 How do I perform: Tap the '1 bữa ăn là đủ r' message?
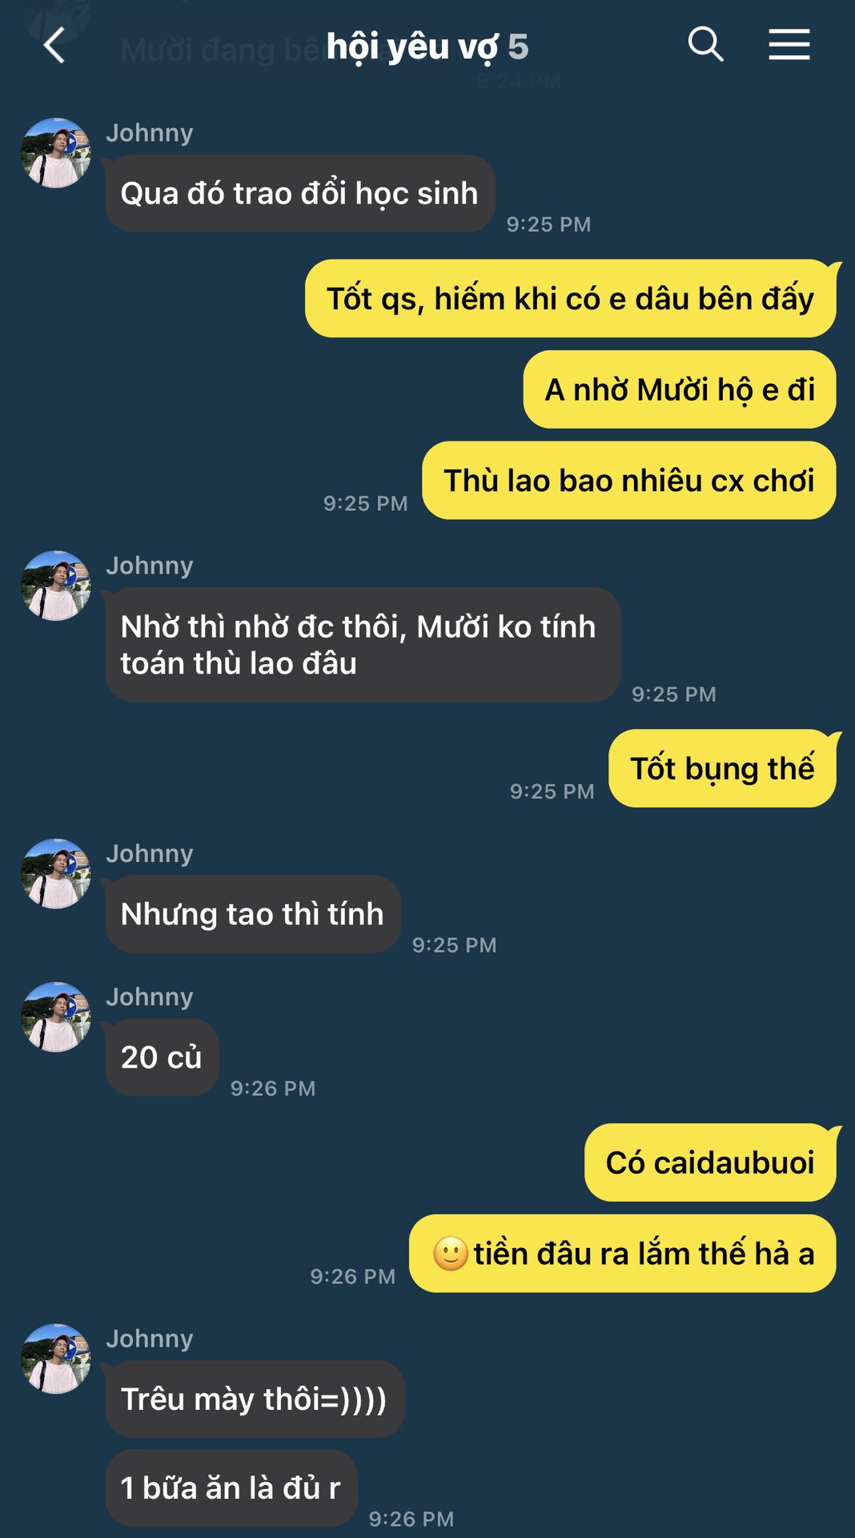click(231, 1488)
